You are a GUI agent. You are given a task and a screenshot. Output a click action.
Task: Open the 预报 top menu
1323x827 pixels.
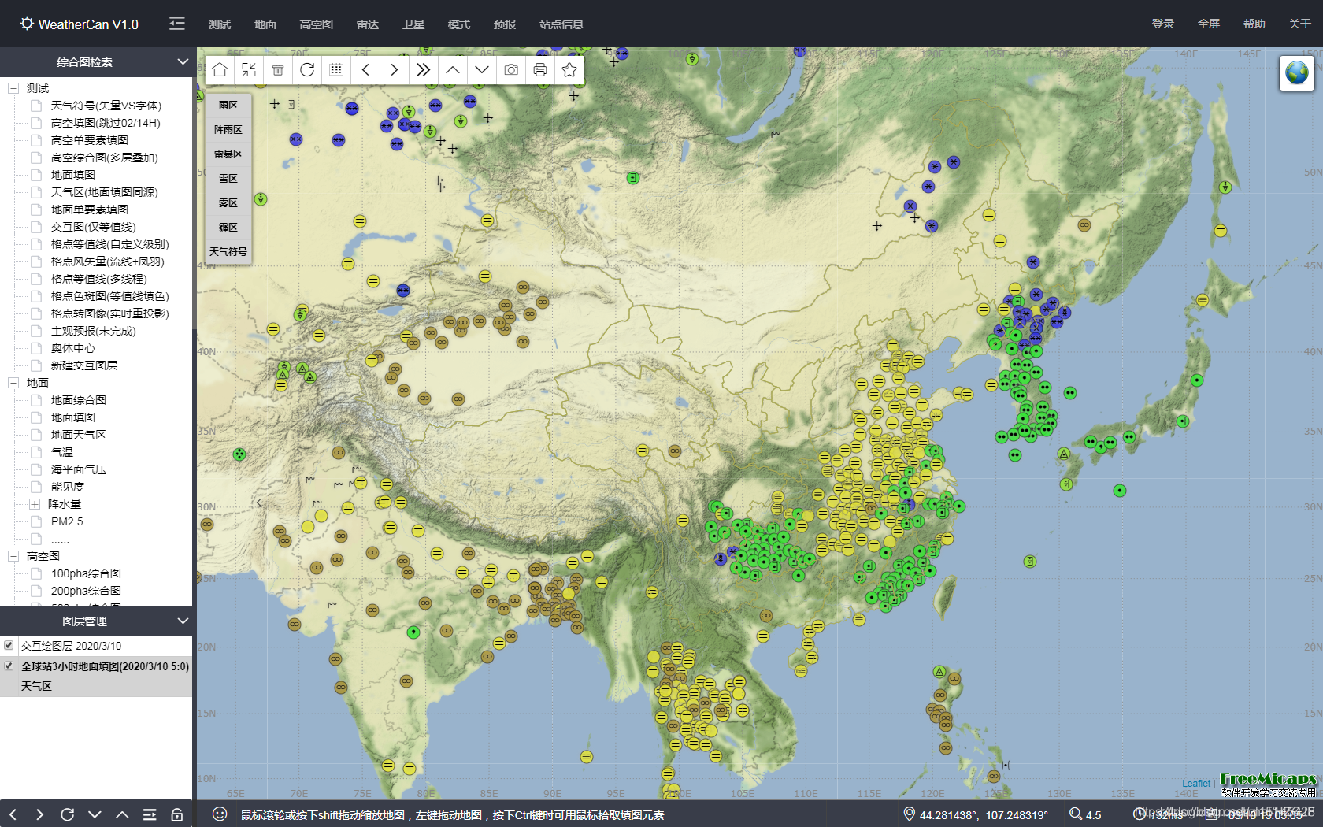(x=505, y=24)
